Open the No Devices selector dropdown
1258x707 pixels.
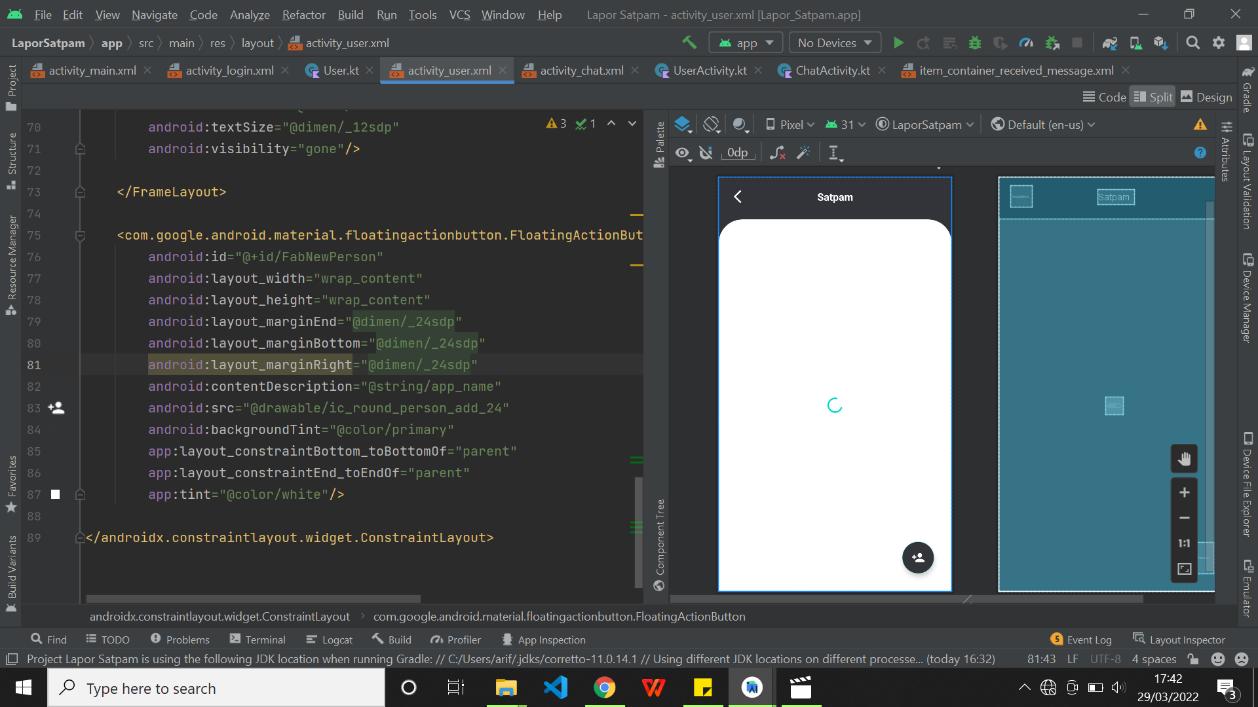835,43
